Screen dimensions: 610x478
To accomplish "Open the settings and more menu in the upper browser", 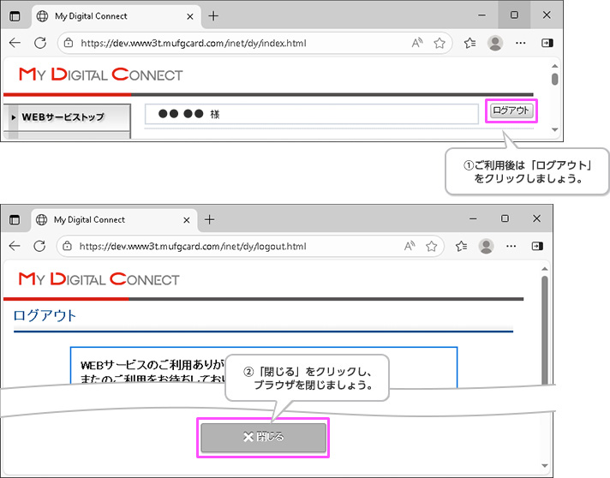I will click(521, 43).
